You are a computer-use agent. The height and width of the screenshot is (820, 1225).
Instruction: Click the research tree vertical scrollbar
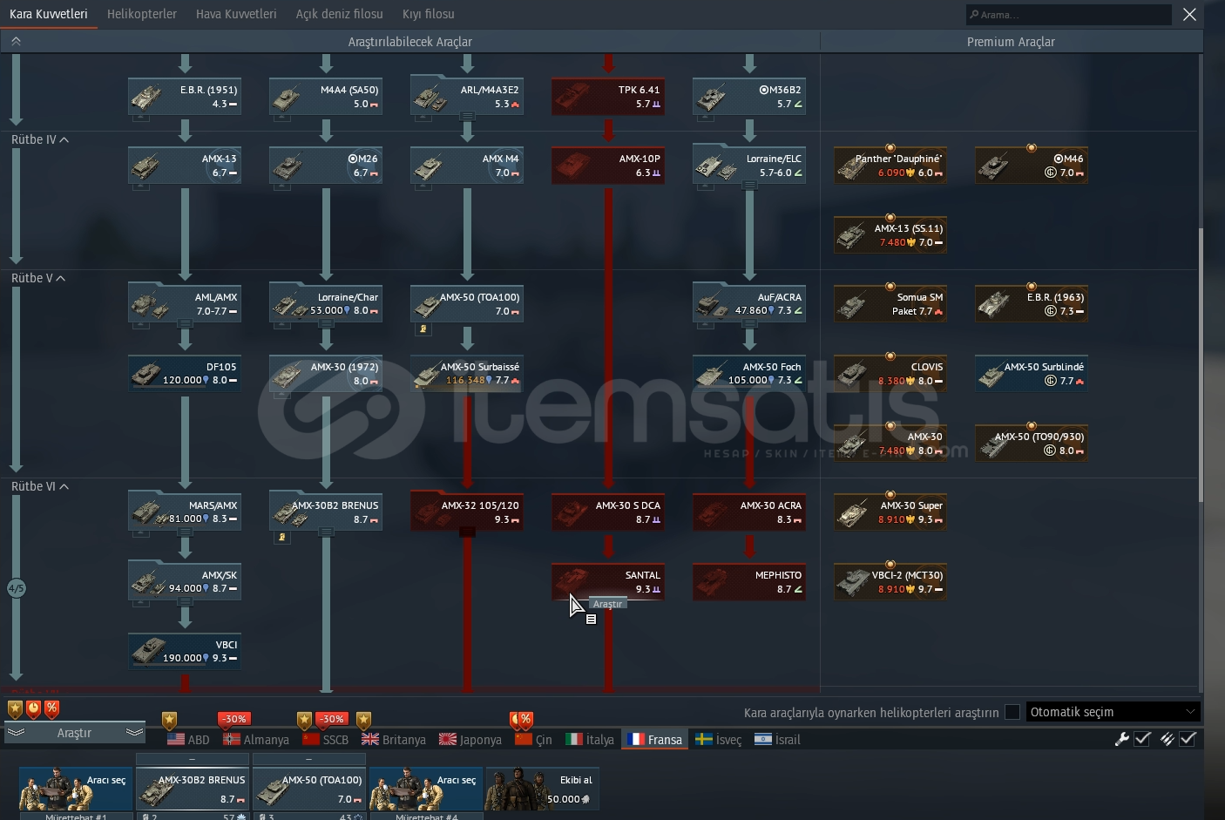(x=1201, y=364)
